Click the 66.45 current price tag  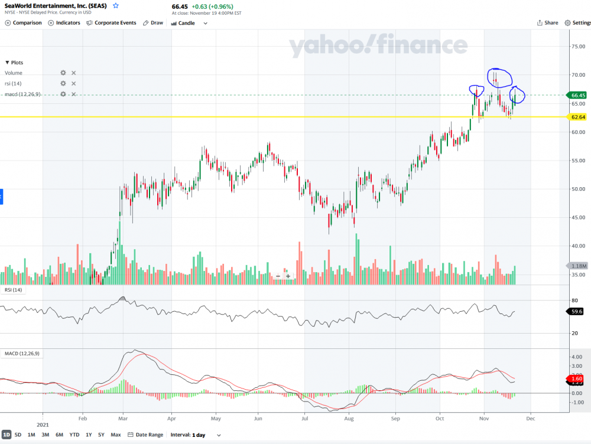coord(577,95)
